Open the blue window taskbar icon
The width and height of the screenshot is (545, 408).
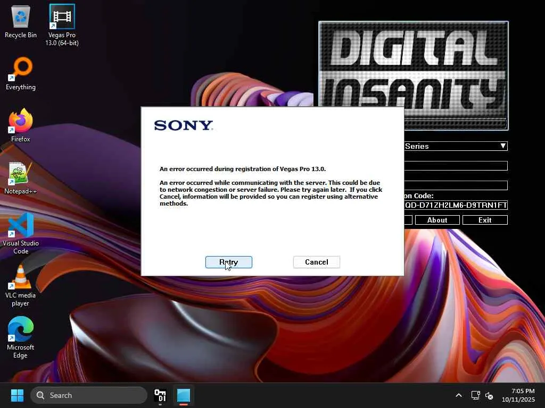pos(184,395)
